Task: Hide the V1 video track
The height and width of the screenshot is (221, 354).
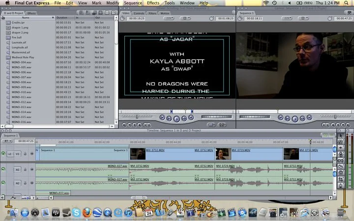Action: [3, 154]
